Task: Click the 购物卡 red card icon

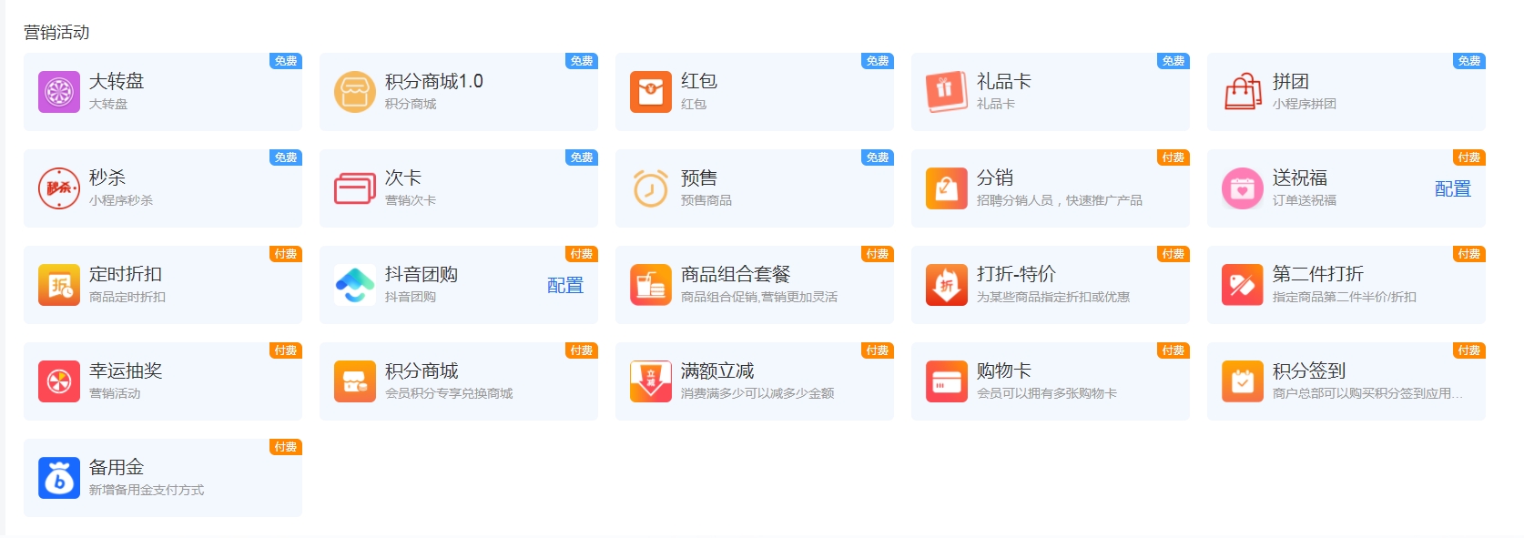Action: (947, 381)
